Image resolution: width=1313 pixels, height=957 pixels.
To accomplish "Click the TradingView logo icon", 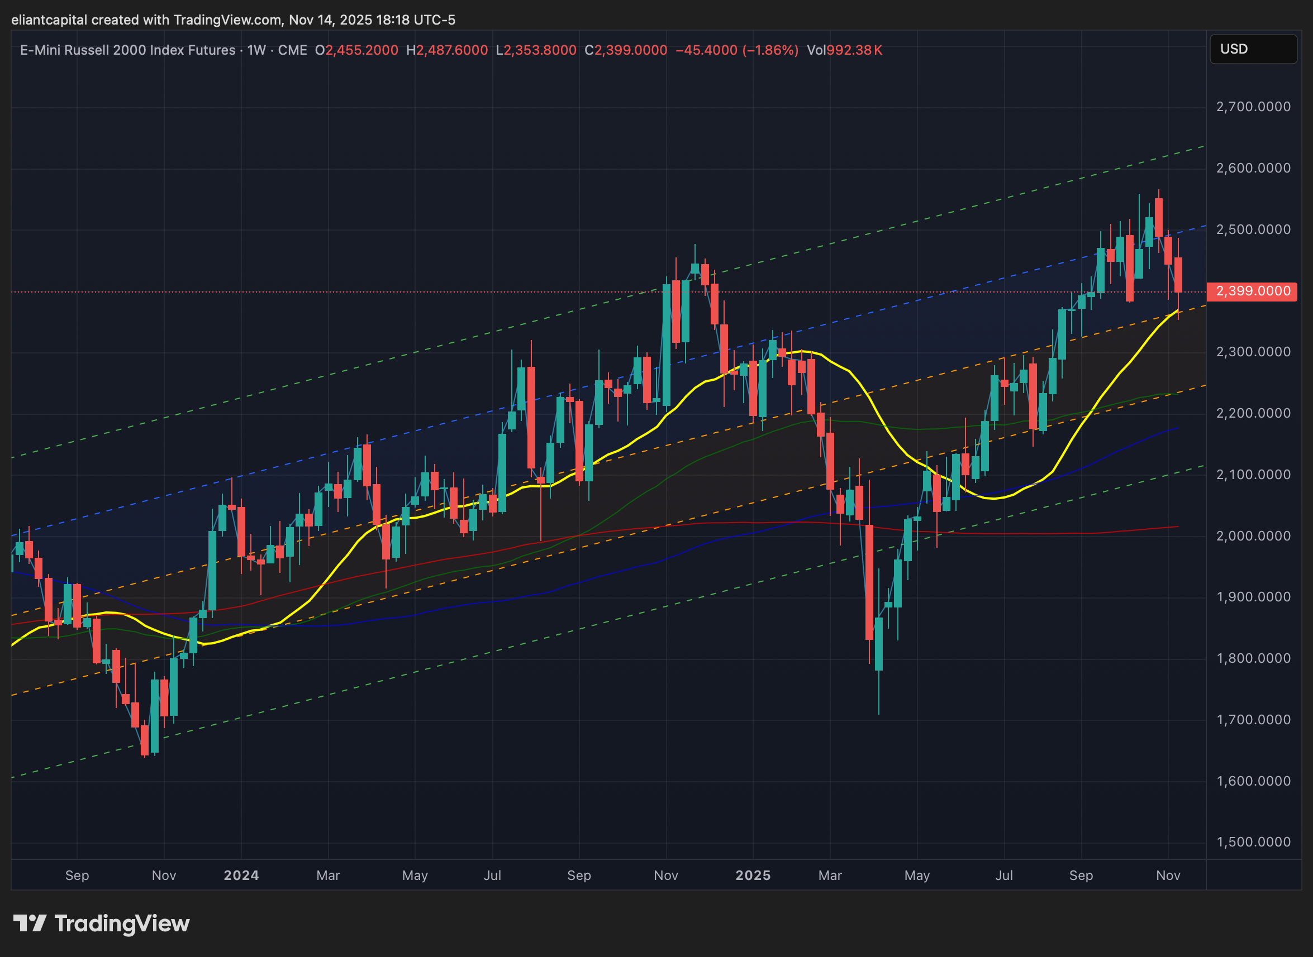I will (30, 923).
